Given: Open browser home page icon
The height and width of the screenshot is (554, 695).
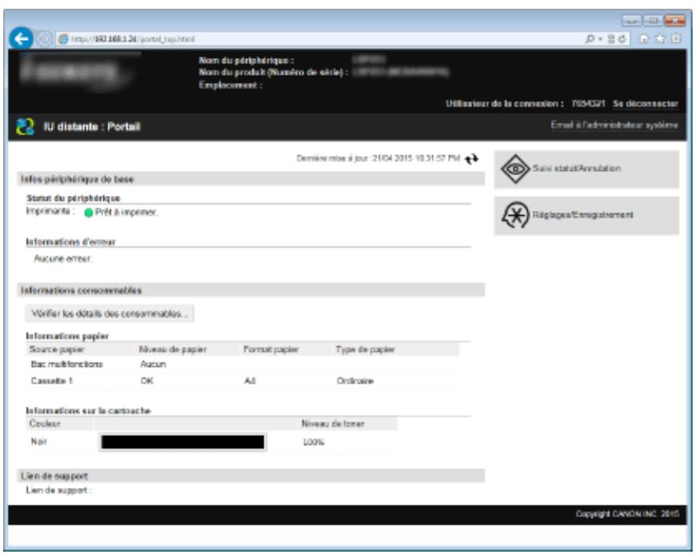Looking at the screenshot, I should click(643, 39).
